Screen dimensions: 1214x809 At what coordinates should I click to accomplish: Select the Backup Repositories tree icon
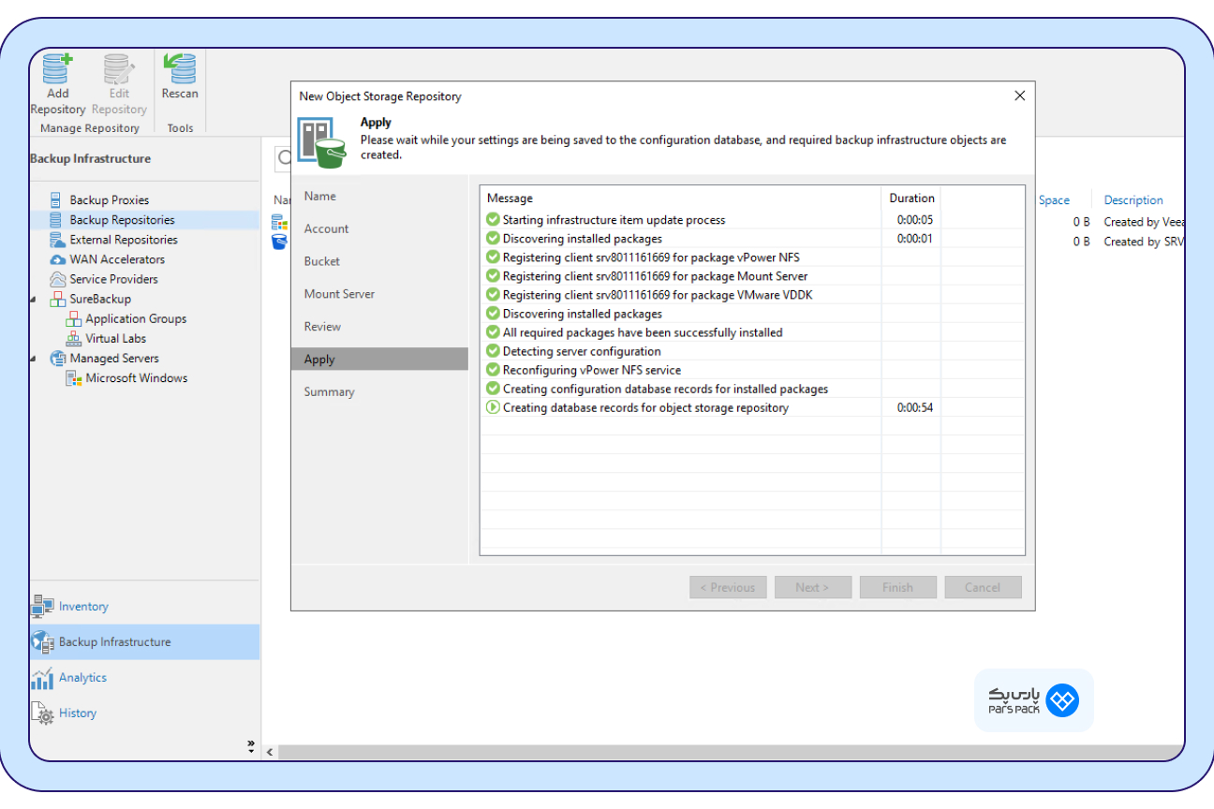tap(56, 219)
